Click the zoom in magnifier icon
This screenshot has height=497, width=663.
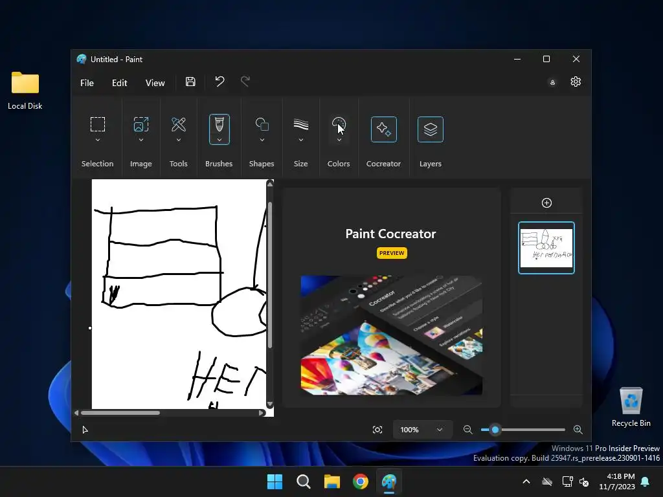pyautogui.click(x=578, y=430)
